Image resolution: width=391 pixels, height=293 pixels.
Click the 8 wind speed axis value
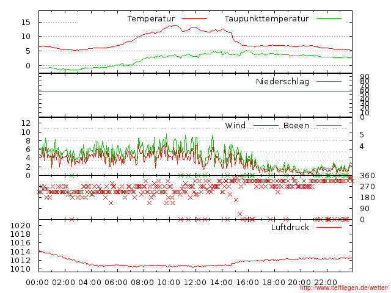(28, 141)
